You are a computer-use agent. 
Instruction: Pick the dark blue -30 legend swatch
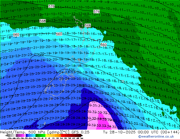click(x=27, y=135)
